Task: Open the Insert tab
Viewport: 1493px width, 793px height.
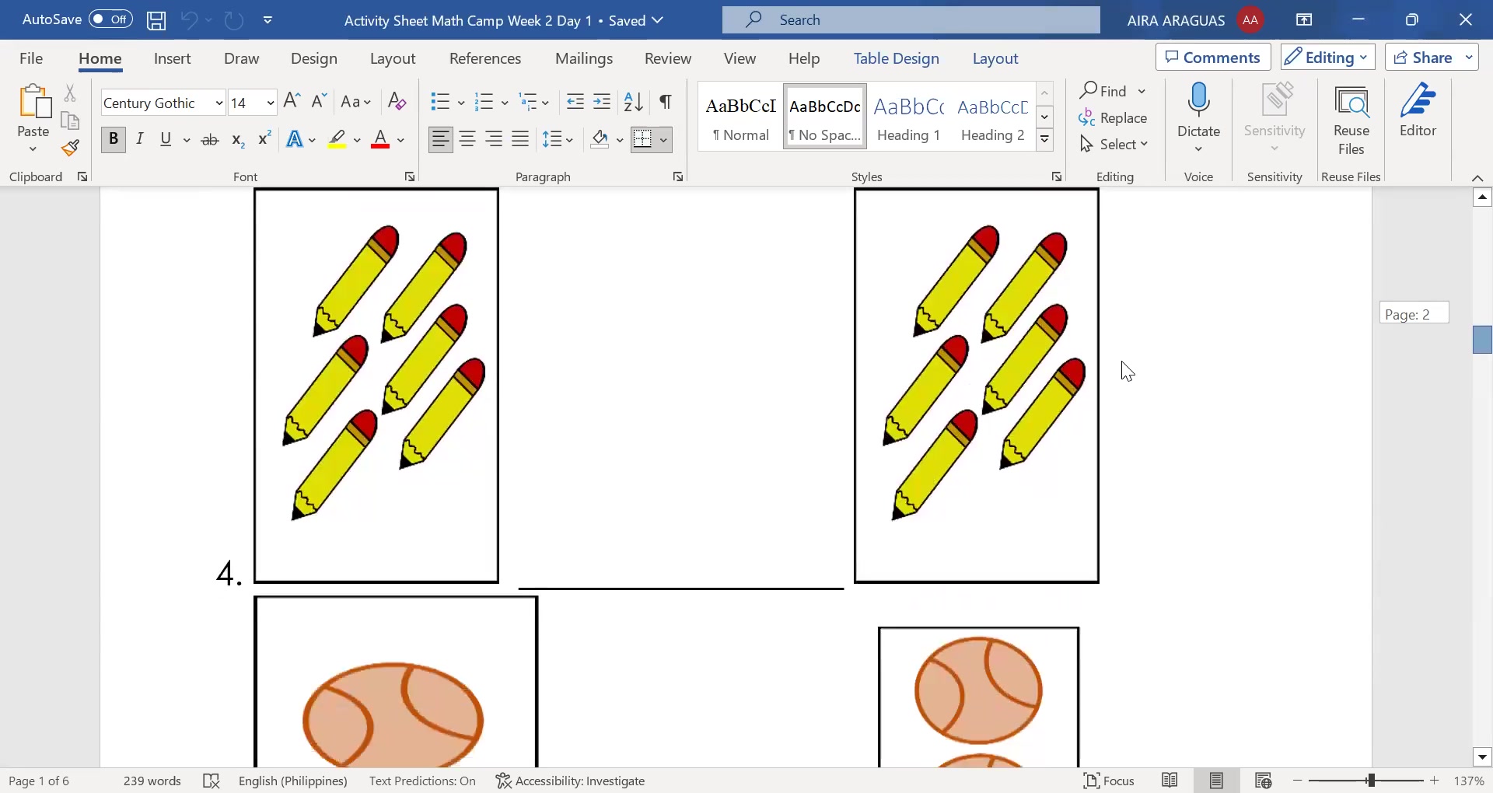Action: [x=173, y=58]
